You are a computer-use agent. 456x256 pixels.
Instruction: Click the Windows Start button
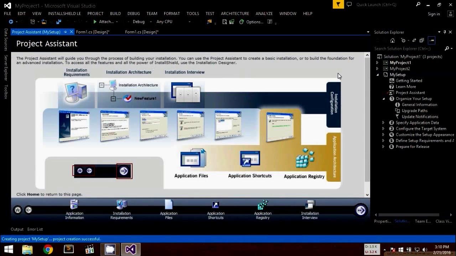[9, 250]
